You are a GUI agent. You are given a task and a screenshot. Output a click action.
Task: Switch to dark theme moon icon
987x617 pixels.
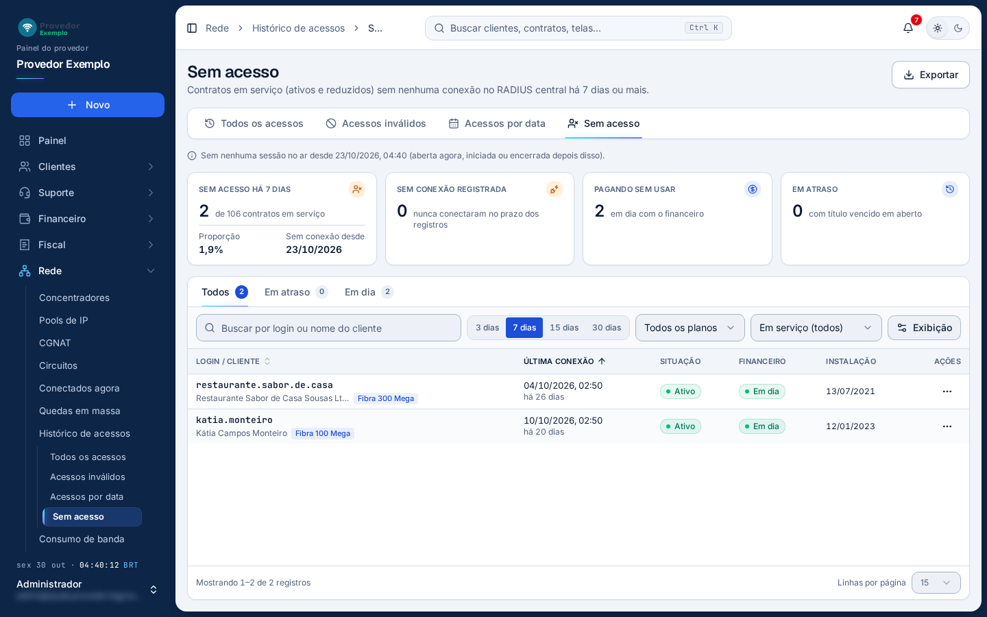pyautogui.click(x=958, y=28)
